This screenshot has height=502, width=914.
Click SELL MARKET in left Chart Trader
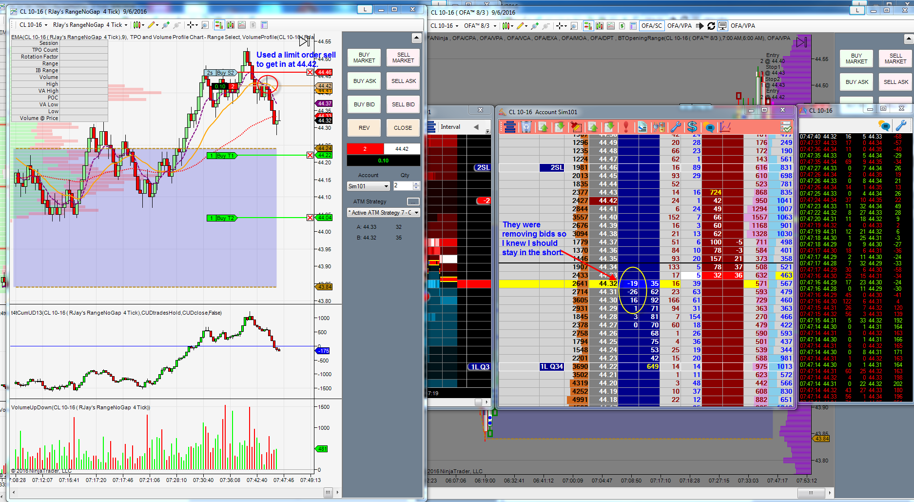pyautogui.click(x=403, y=58)
